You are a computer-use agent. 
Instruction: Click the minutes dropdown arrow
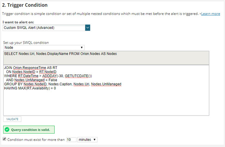point(94,139)
